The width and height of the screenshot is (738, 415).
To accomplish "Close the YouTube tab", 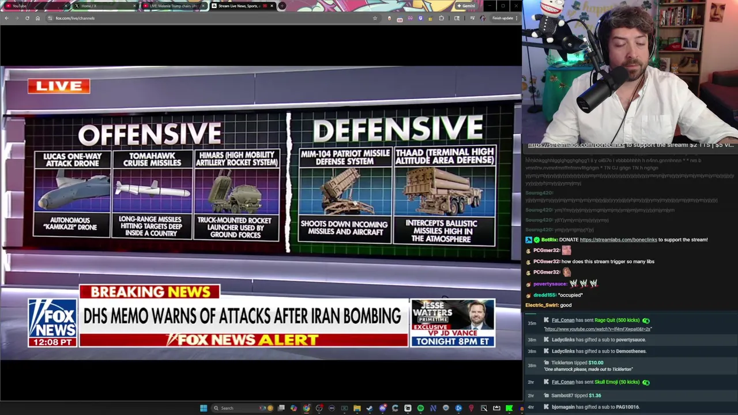I will (65, 6).
